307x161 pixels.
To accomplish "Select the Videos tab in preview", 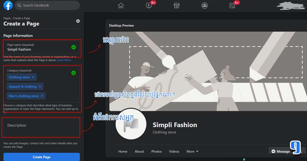I will (x=174, y=152).
